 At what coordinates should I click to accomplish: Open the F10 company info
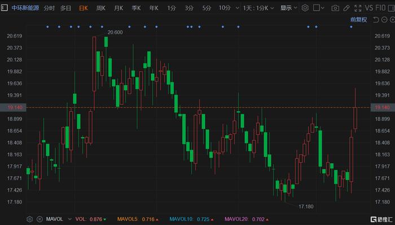pos(380,8)
